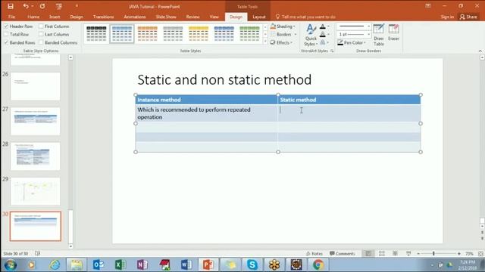Screen dimensions: 485x272
Task: Open OneNote from the taskbar
Action: tap(142, 264)
